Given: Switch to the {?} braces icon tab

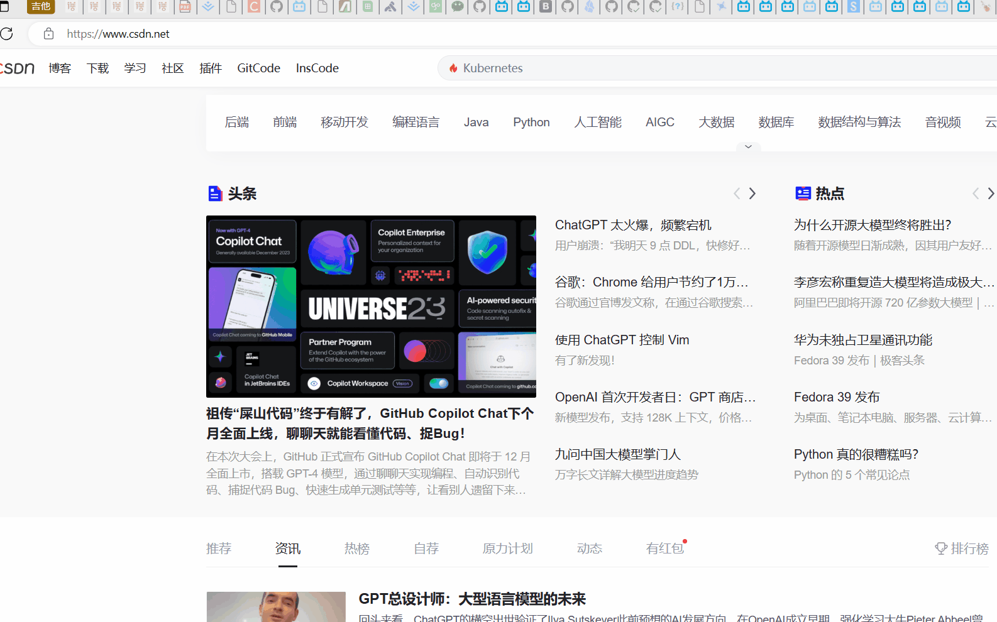Looking at the screenshot, I should [678, 7].
